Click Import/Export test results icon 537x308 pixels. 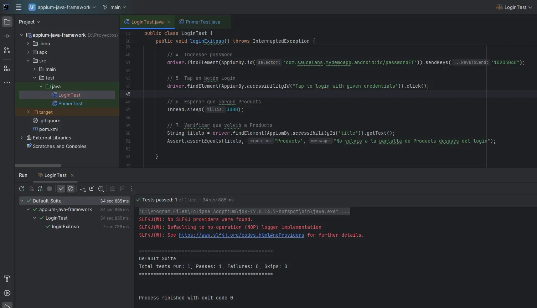pos(122,189)
